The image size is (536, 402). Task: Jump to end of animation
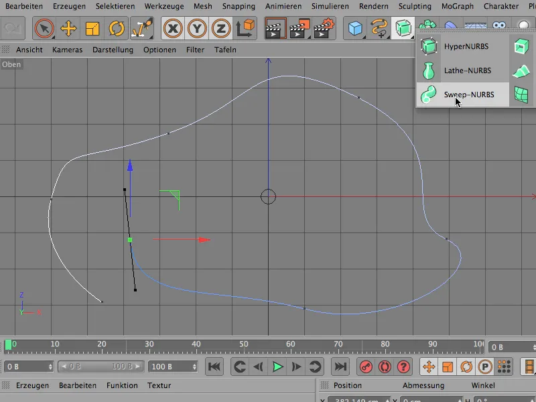340,366
